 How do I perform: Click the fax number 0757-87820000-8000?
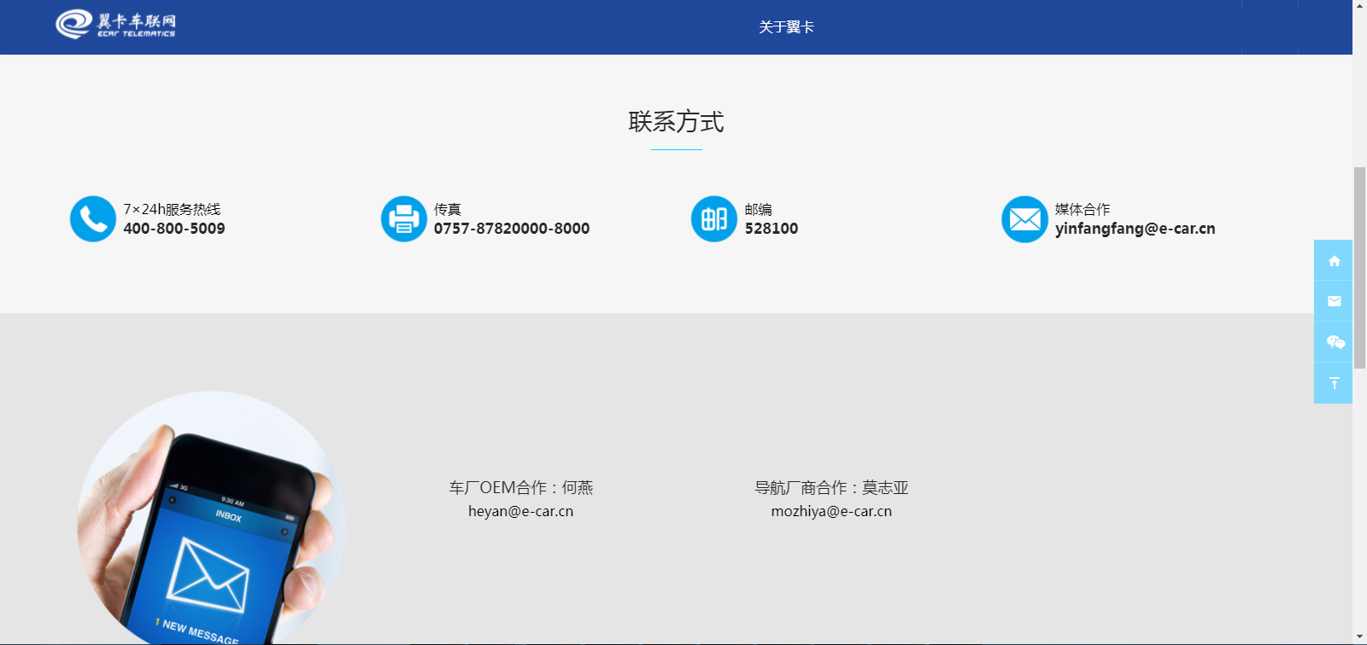click(512, 229)
